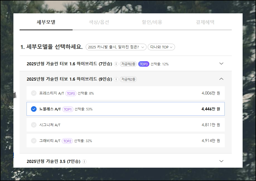This screenshot has height=181, width=256.
Task: Open the 색상/옵션 tab
Action: click(99, 22)
